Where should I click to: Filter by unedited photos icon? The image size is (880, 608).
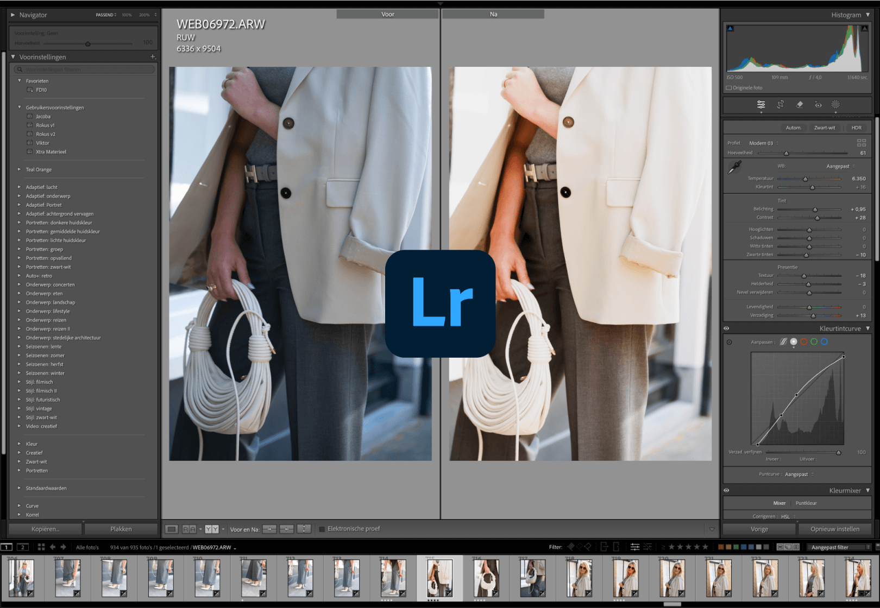pyautogui.click(x=648, y=547)
